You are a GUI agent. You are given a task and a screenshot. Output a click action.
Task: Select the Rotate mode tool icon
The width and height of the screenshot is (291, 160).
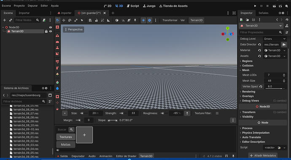(70, 20)
